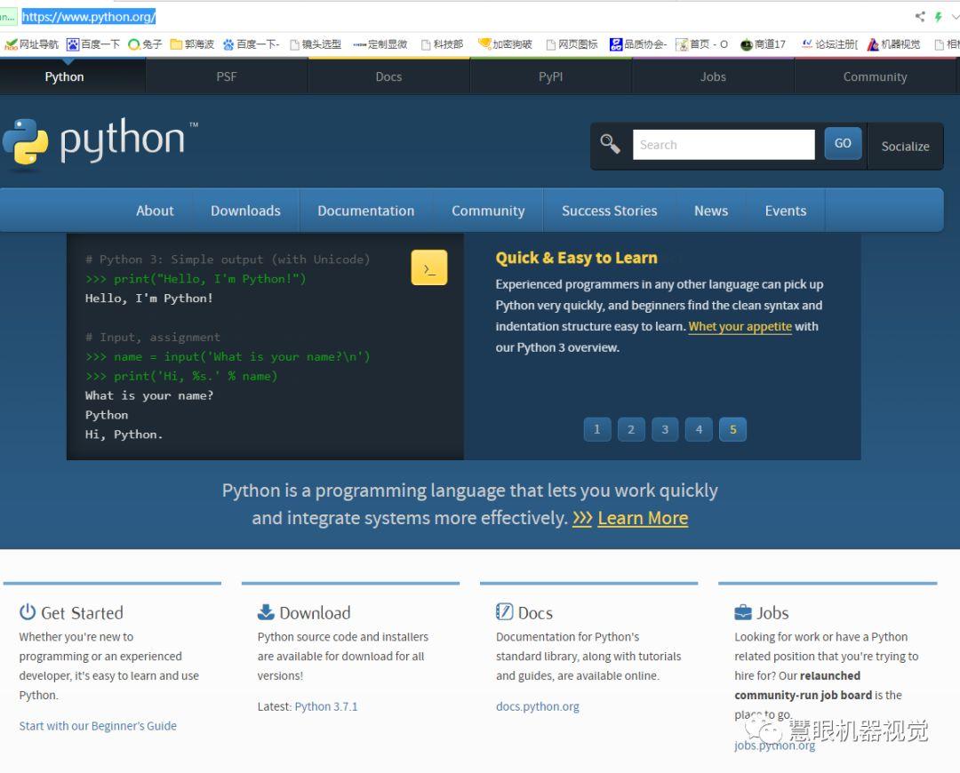Viewport: 960px width, 773px height.
Task: Switch to slide 5 of the carousel
Action: click(x=732, y=429)
